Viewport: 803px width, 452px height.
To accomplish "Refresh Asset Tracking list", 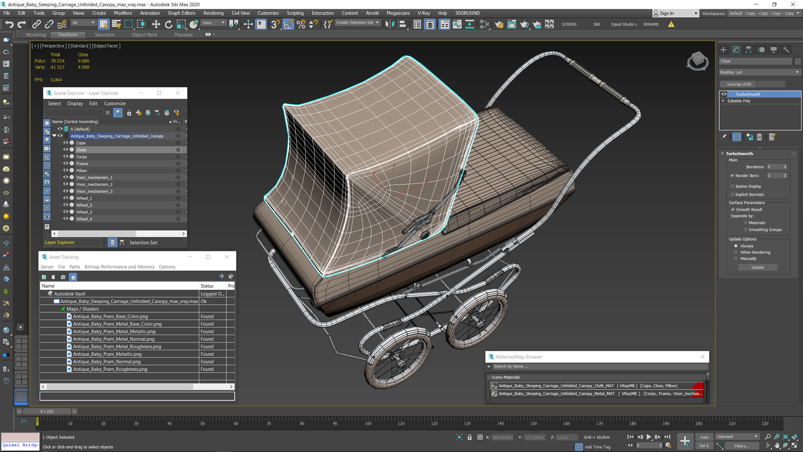I will point(44,277).
